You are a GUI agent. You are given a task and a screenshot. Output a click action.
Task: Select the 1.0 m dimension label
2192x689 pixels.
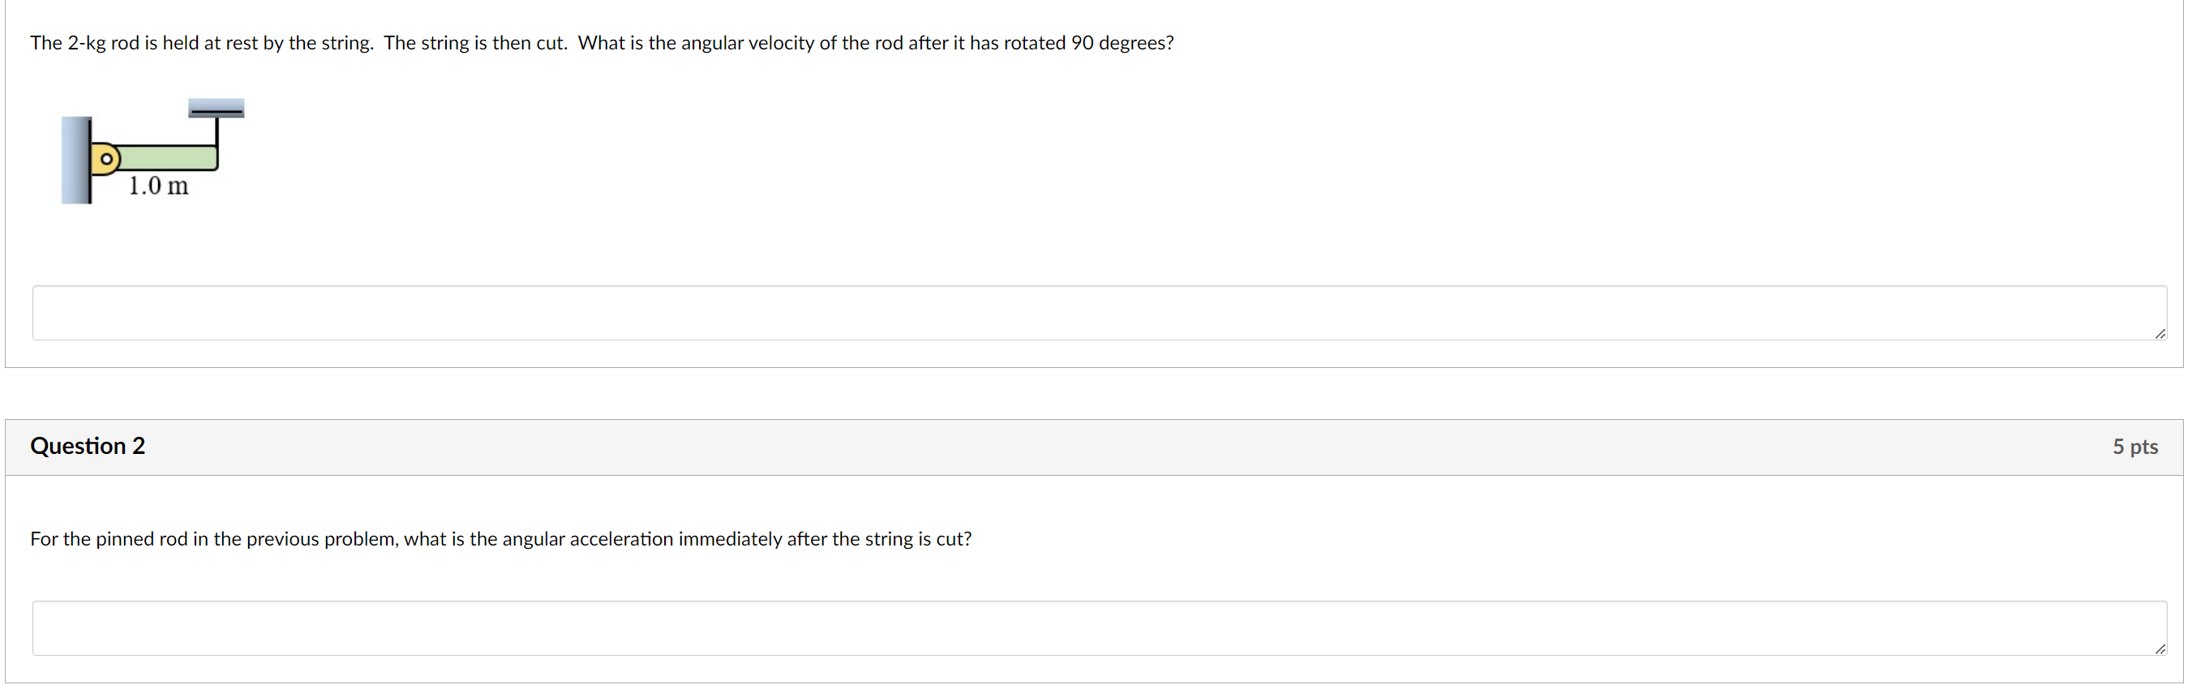click(x=158, y=186)
